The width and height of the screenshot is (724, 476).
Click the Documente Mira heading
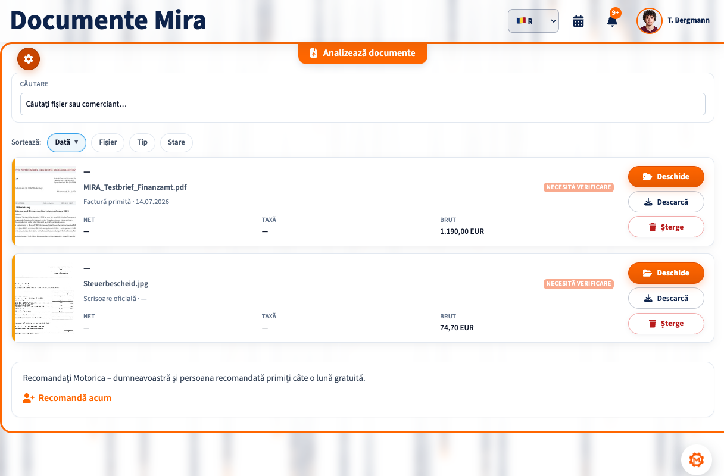[108, 21]
